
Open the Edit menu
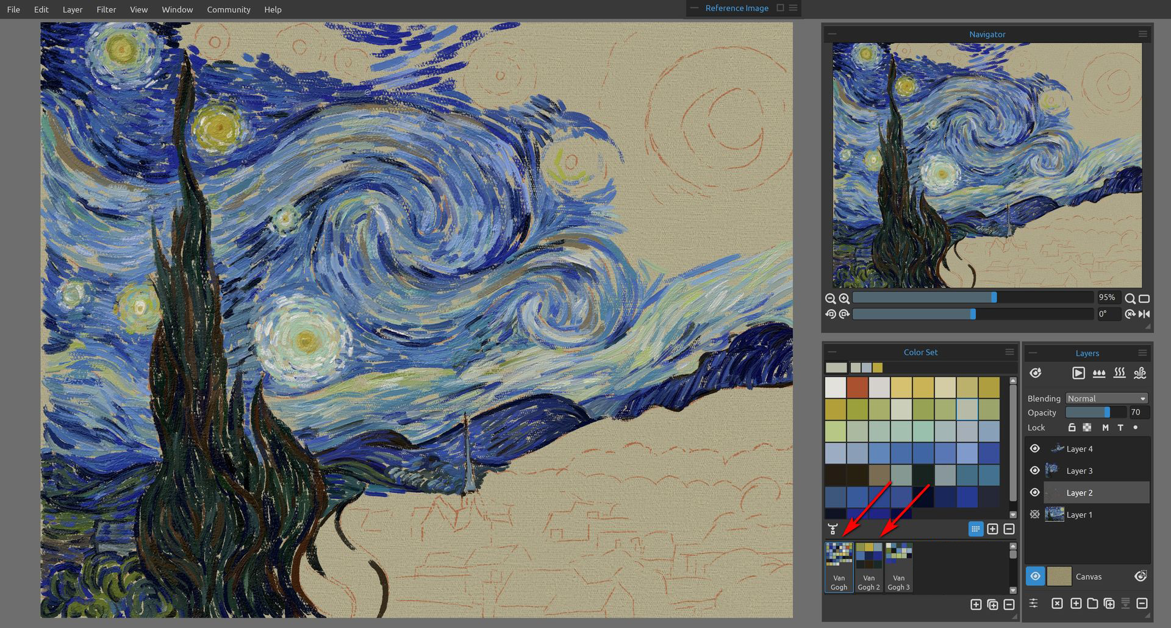[x=41, y=9]
